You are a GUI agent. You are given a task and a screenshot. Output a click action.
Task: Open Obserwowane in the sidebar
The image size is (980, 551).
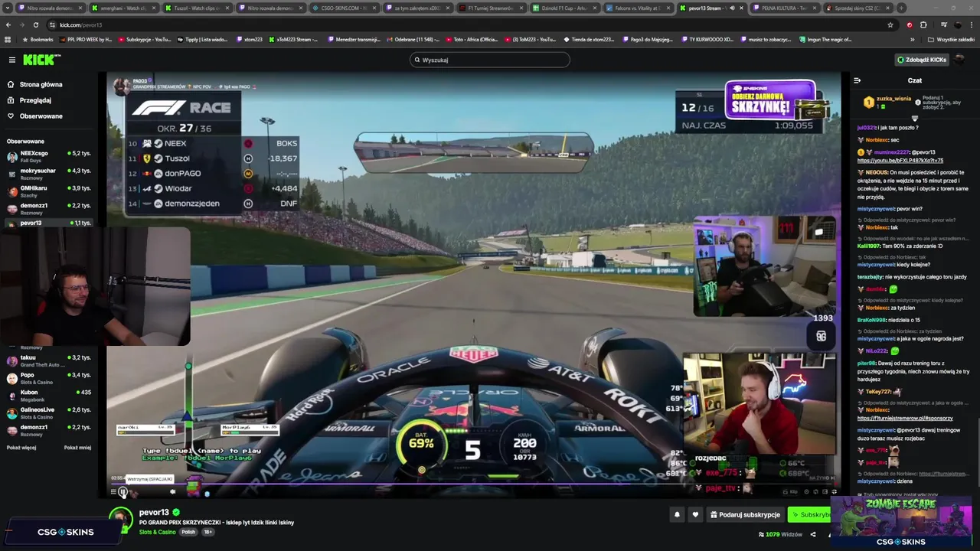[x=41, y=116]
